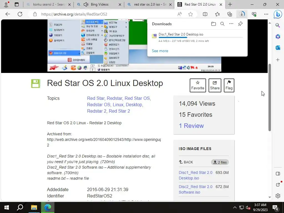This screenshot has width=284, height=213.
Task: Open the Red Star topic link
Action: (x=96, y=98)
